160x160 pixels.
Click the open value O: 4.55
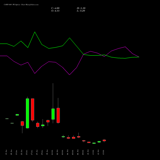55,11
